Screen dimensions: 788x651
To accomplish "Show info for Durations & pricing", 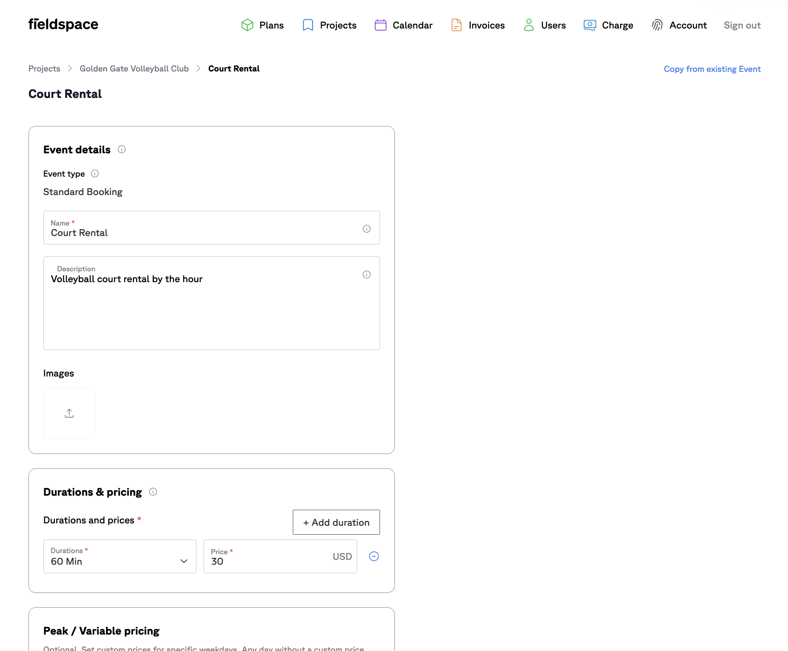I will point(153,492).
